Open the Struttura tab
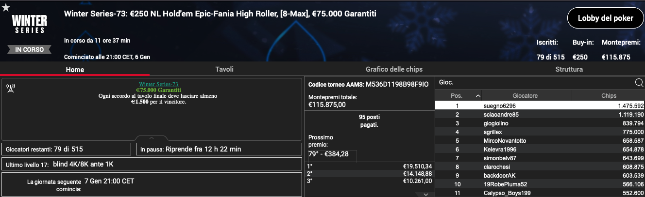This screenshot has width=645, height=197. 569,69
